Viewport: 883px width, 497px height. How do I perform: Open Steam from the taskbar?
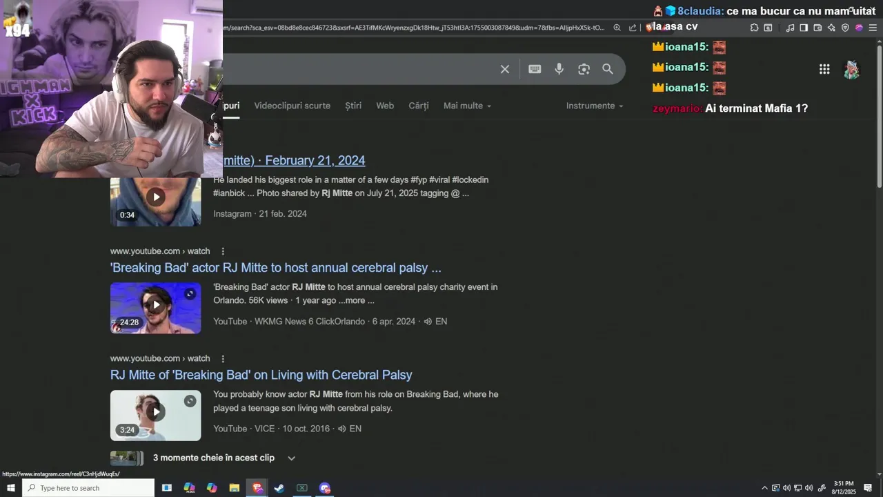click(x=279, y=488)
